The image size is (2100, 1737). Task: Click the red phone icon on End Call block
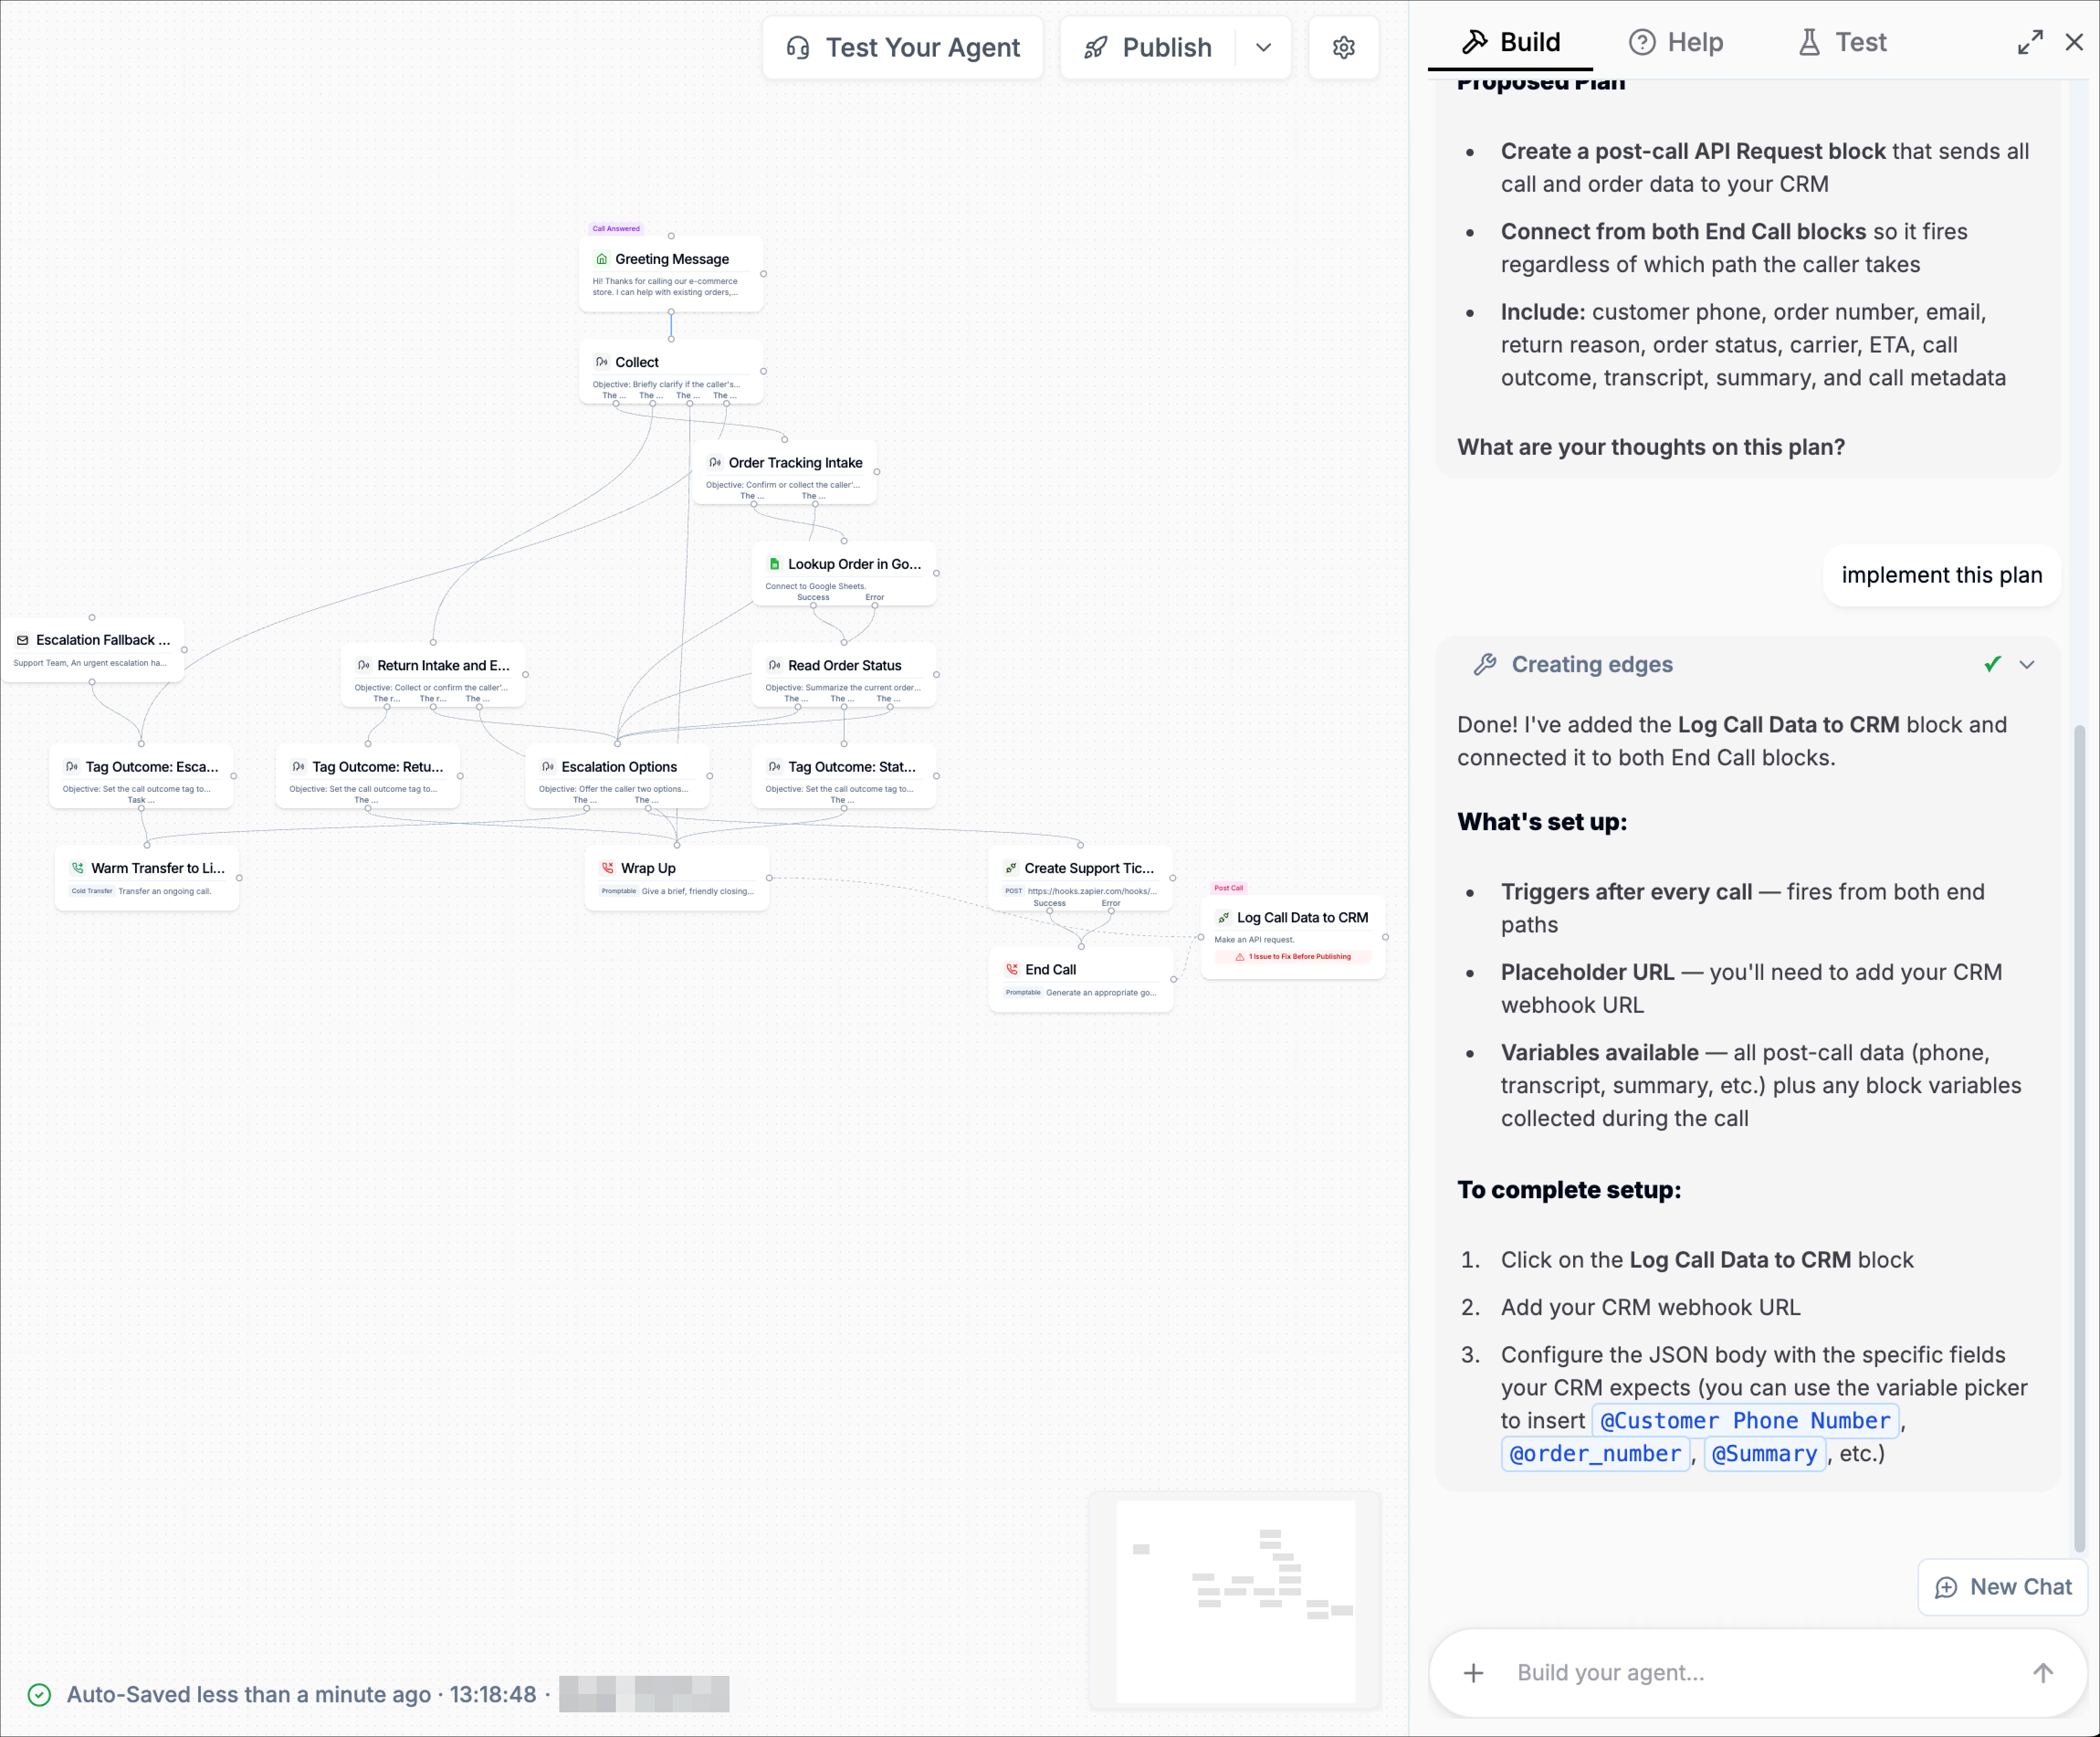(x=1013, y=968)
